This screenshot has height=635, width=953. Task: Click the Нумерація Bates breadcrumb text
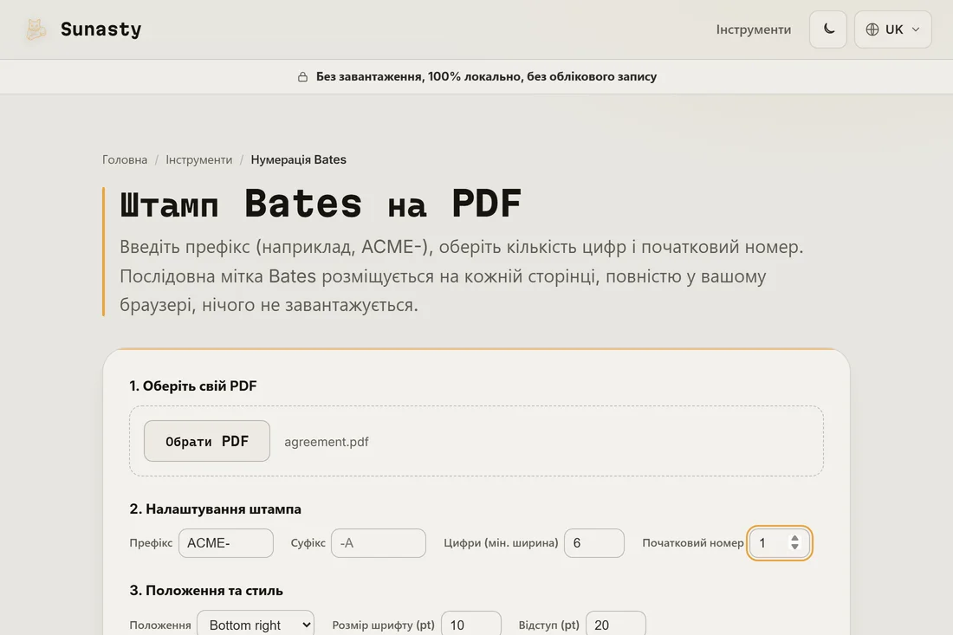[298, 159]
